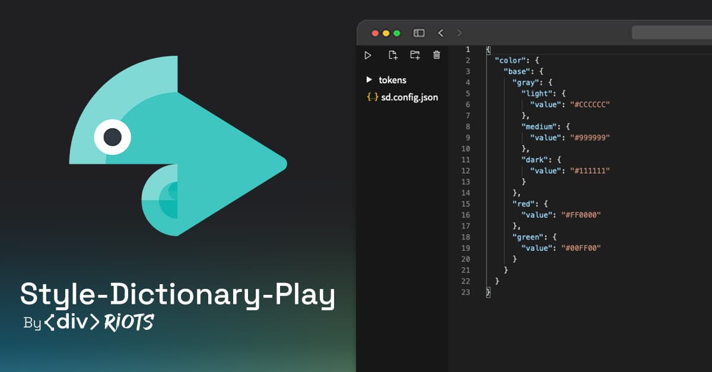The width and height of the screenshot is (712, 372).
Task: Click the new file icon
Action: tap(392, 55)
